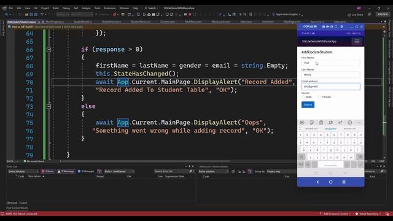Click the Undo toolbar icon
Screen dimensions: 393x221
[42, 15]
